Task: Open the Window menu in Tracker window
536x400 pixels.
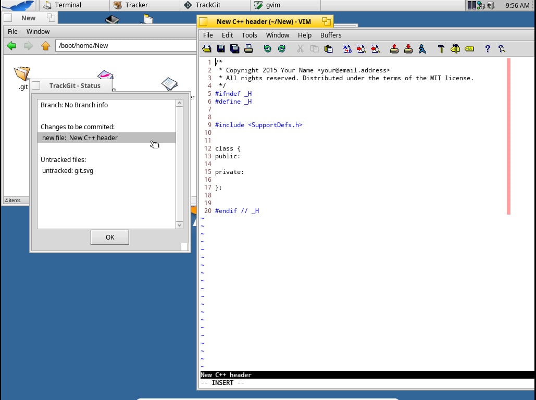Action: (x=38, y=32)
